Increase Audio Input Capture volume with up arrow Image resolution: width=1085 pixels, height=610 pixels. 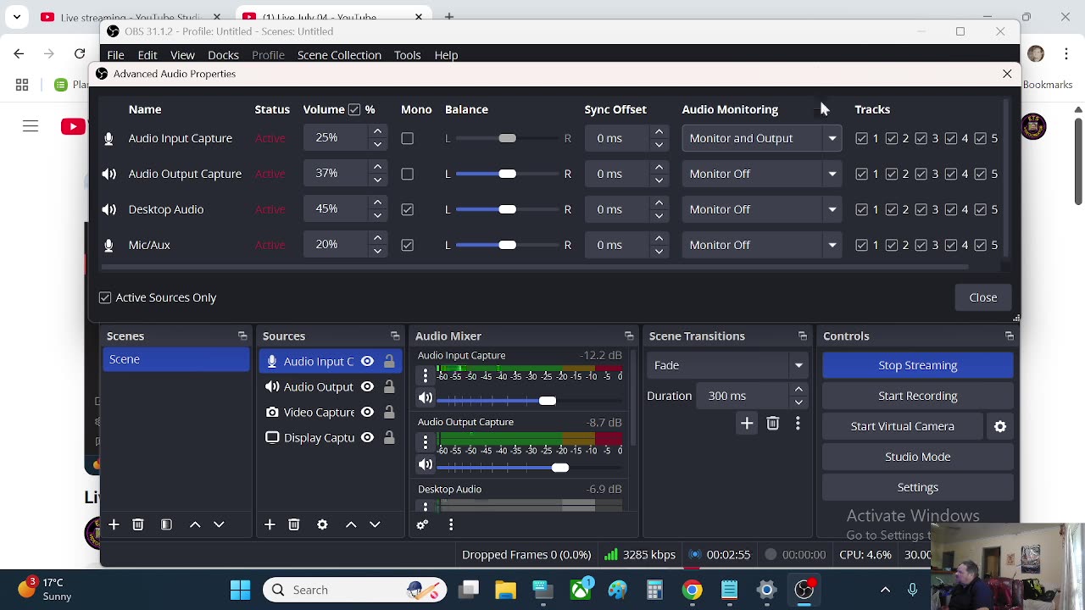(x=377, y=132)
